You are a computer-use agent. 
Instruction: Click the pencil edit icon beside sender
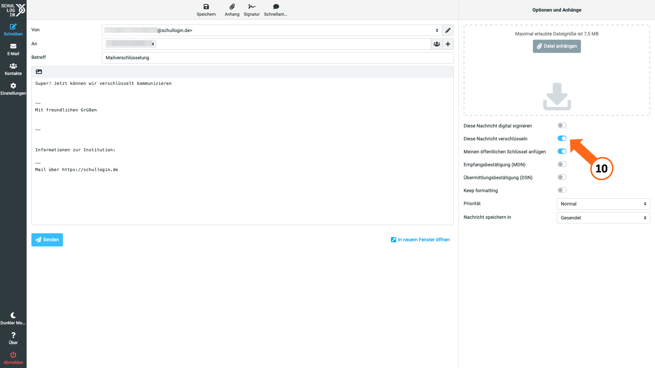[x=448, y=30]
